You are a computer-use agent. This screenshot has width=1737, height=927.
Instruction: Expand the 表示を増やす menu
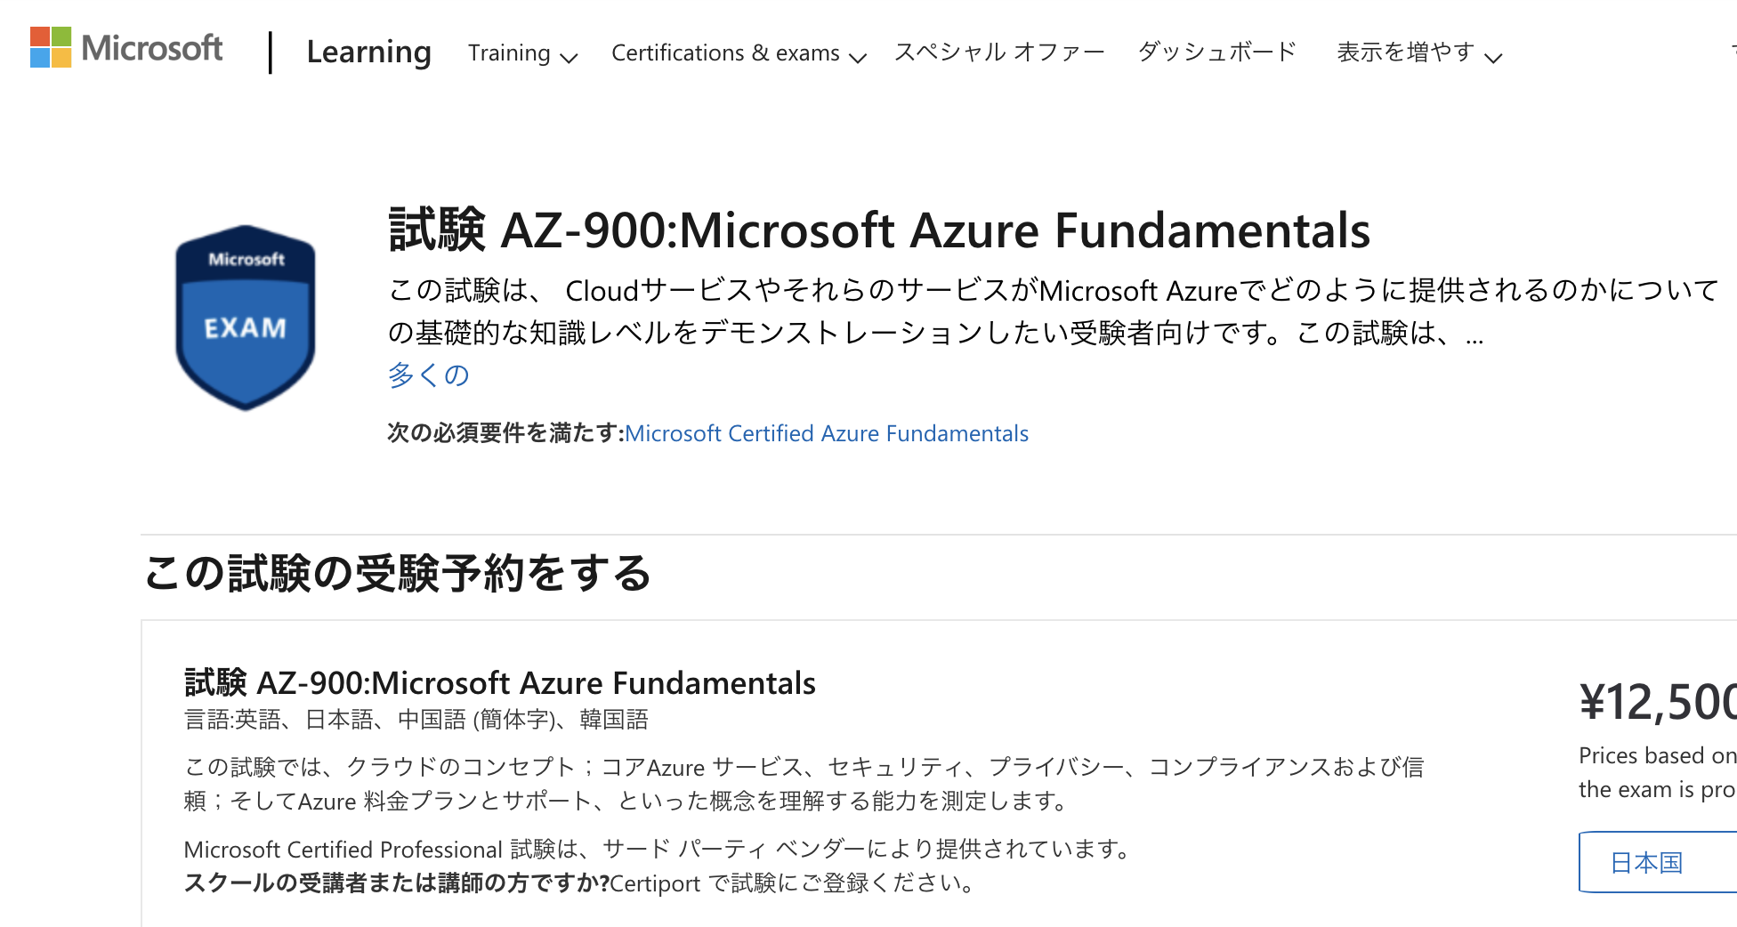(x=1419, y=53)
